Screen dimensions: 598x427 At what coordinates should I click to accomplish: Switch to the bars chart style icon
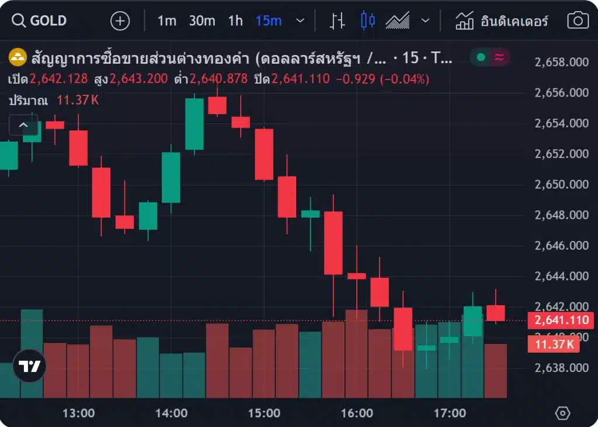(338, 21)
